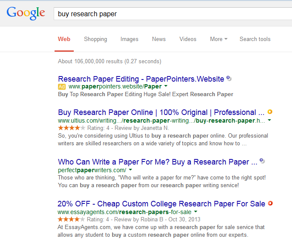Click snippet starting 'So, you're considering using Ultius'

[163, 139]
